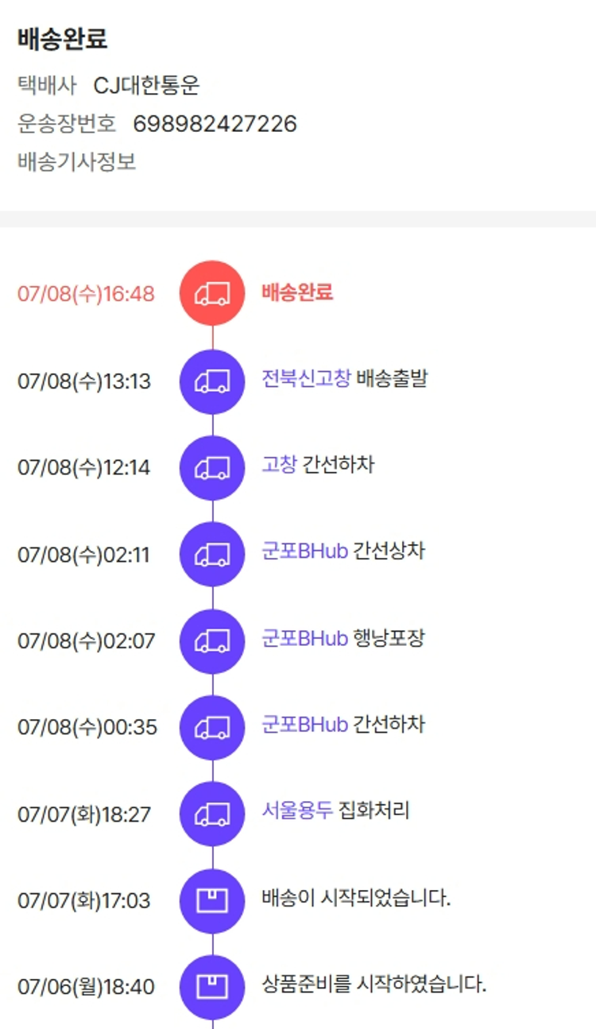Click the red 배송완료 status text
This screenshot has width=596, height=1029.
click(x=297, y=292)
